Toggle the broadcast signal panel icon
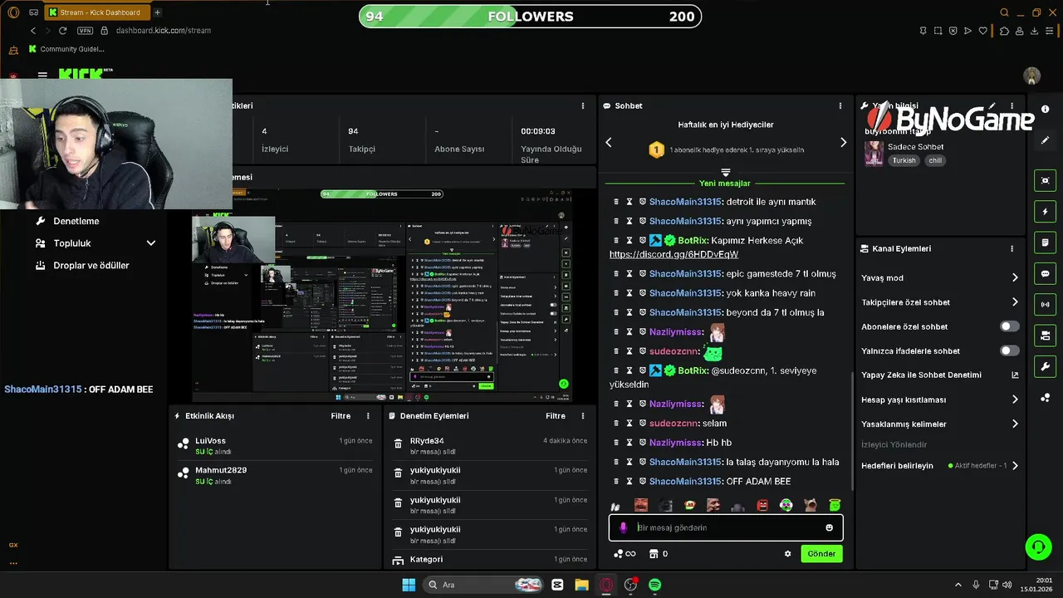This screenshot has width=1063, height=598. [x=1045, y=305]
